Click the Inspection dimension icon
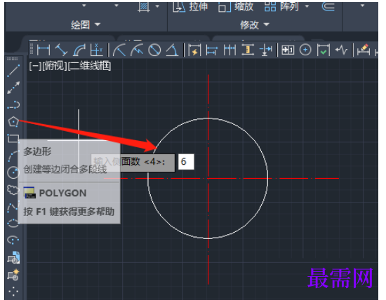 coord(324,50)
